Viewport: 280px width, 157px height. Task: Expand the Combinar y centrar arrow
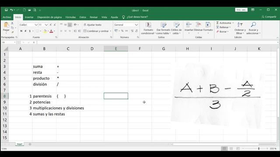(x=111, y=31)
